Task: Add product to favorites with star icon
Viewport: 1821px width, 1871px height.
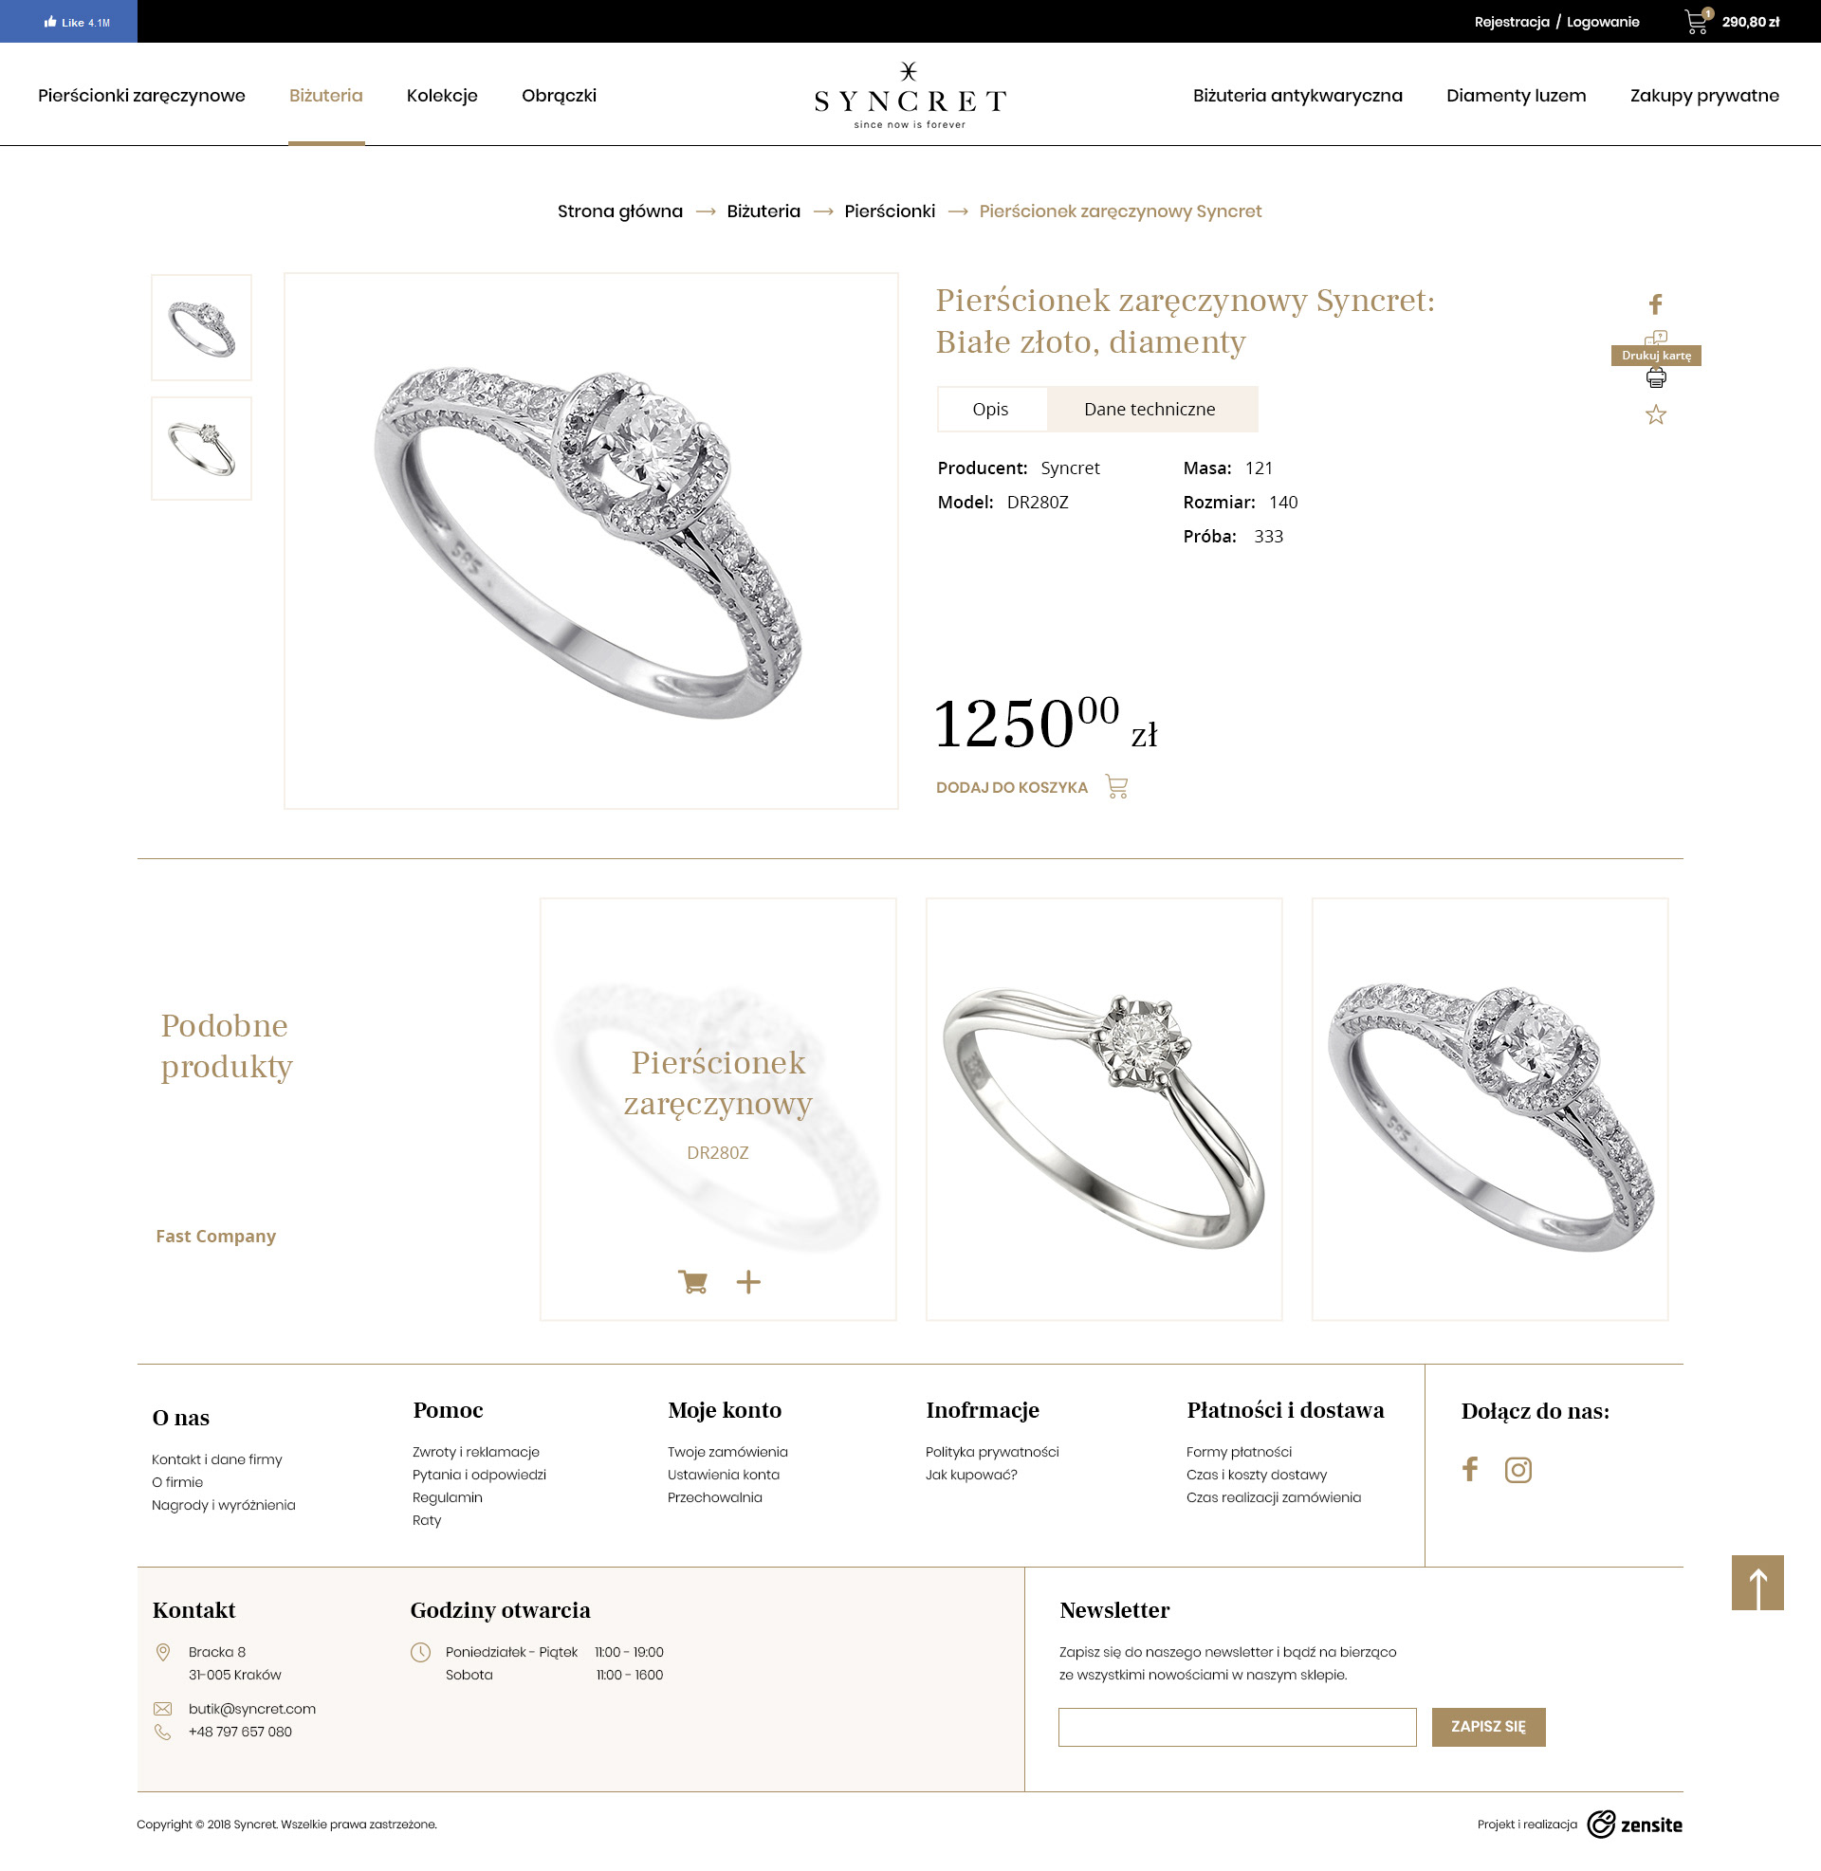Action: click(1656, 415)
